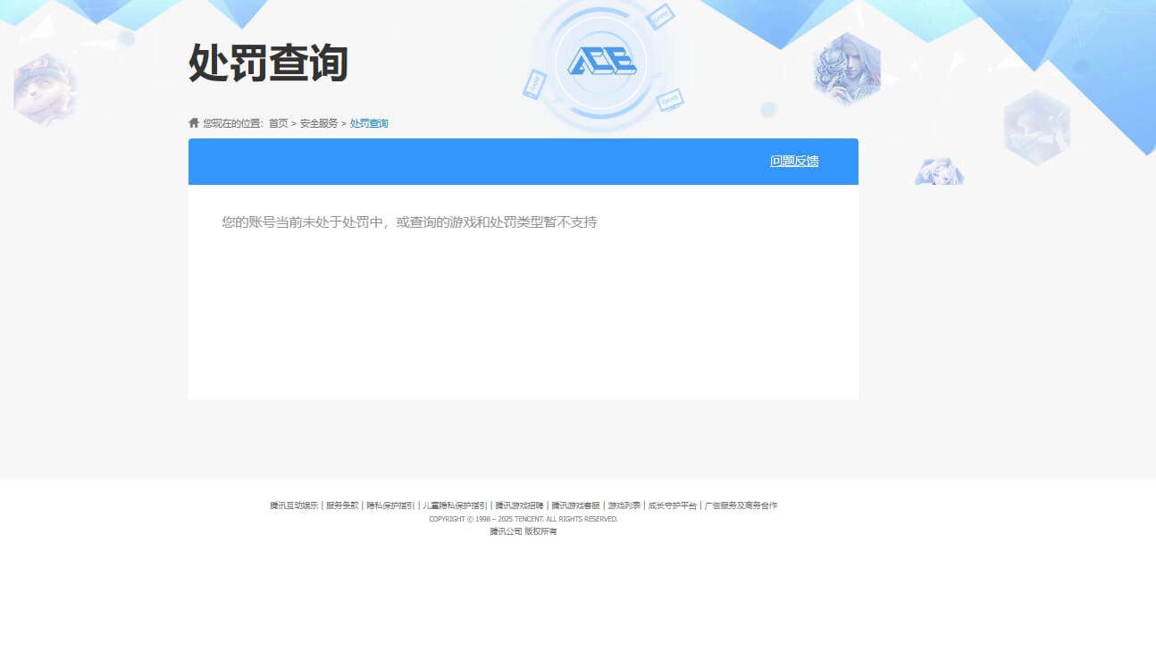Click the ACE logo at the top center

click(x=601, y=63)
